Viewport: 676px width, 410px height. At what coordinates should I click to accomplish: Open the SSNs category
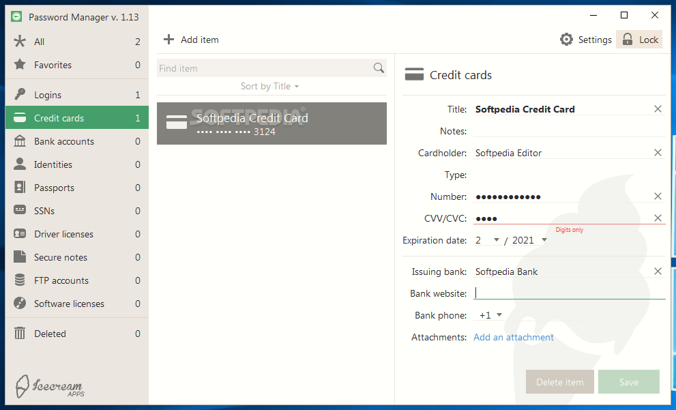(76, 211)
